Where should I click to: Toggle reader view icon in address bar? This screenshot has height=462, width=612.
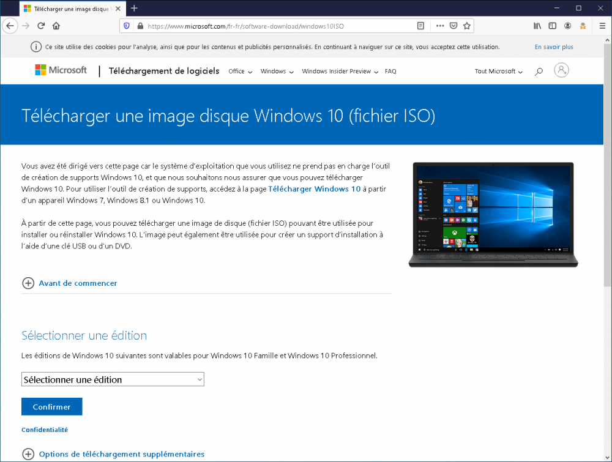coord(420,26)
